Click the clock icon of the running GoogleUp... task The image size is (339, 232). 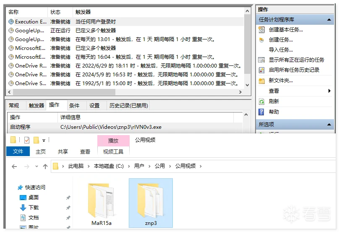coord(11,31)
